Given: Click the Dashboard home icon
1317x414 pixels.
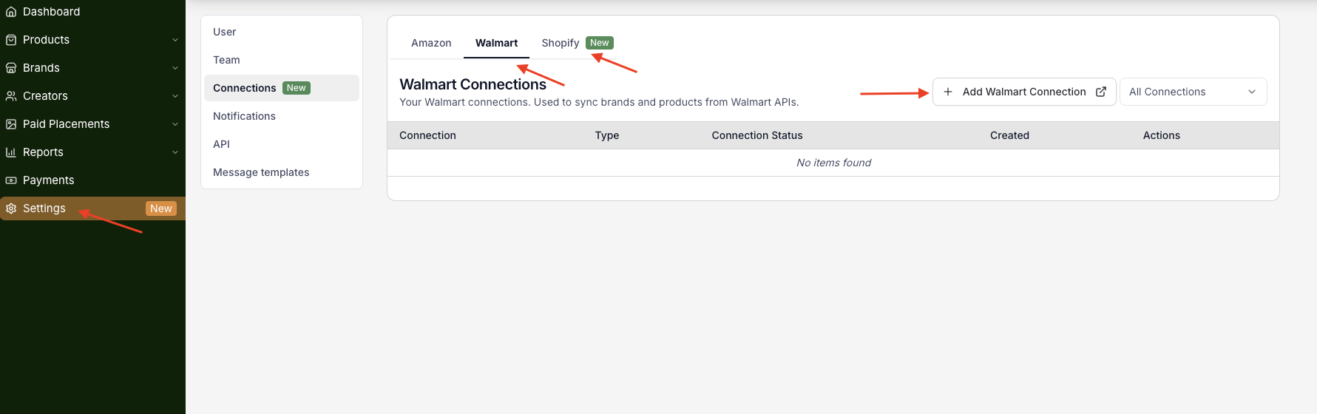Looking at the screenshot, I should (11, 12).
